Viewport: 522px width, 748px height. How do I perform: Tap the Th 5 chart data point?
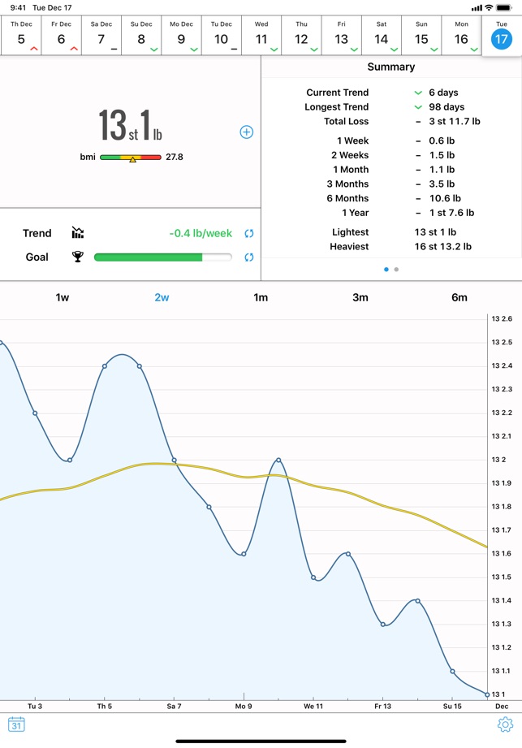(x=105, y=366)
